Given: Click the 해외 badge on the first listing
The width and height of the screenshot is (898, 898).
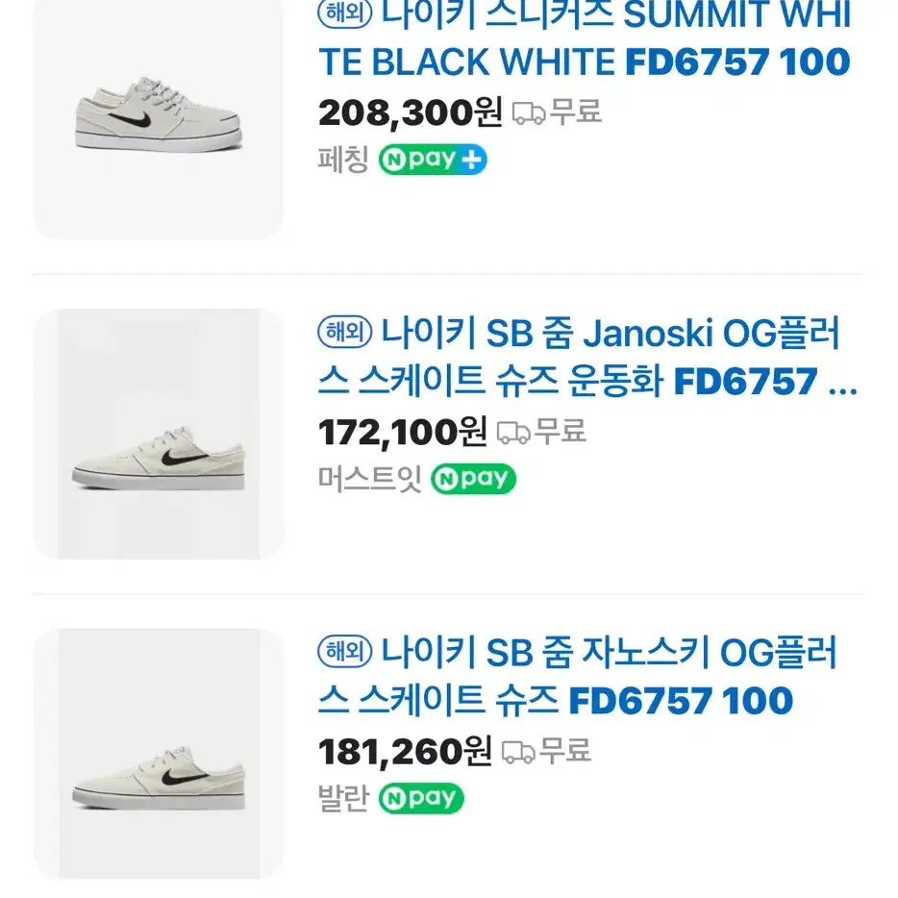Looking at the screenshot, I should tap(345, 12).
